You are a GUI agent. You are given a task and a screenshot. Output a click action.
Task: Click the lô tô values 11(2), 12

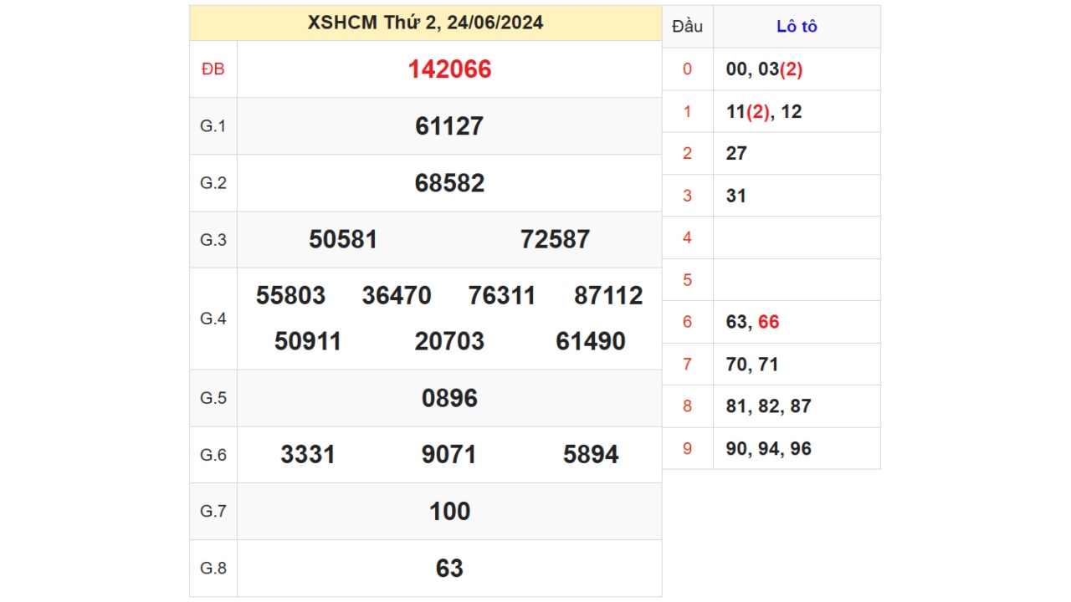764,112
